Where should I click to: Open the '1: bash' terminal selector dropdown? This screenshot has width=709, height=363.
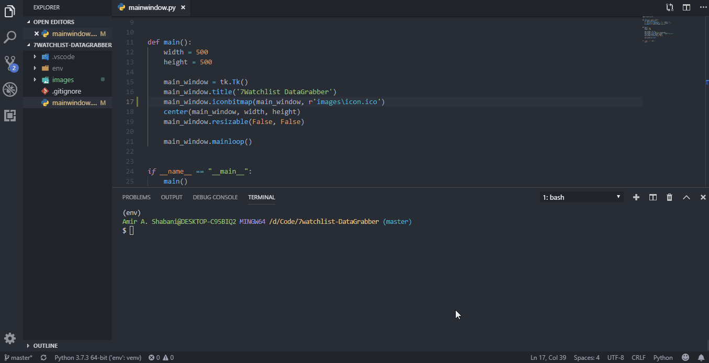581,197
